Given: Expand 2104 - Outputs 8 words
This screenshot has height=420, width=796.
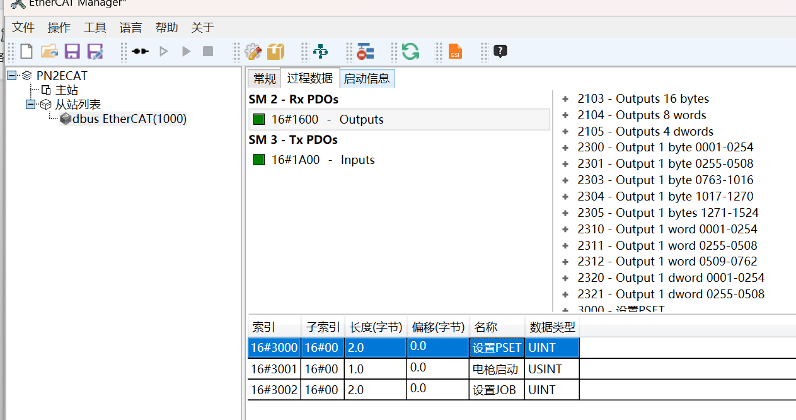Looking at the screenshot, I should tap(565, 115).
